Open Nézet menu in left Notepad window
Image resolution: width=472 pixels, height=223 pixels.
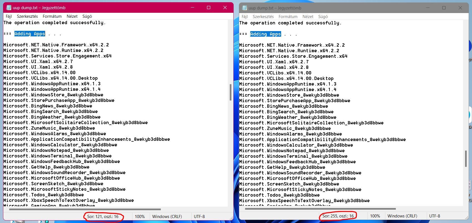72,16
